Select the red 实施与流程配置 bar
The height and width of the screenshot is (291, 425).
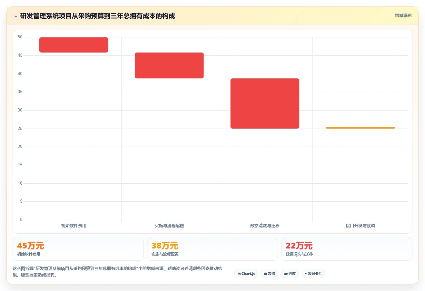(169, 65)
